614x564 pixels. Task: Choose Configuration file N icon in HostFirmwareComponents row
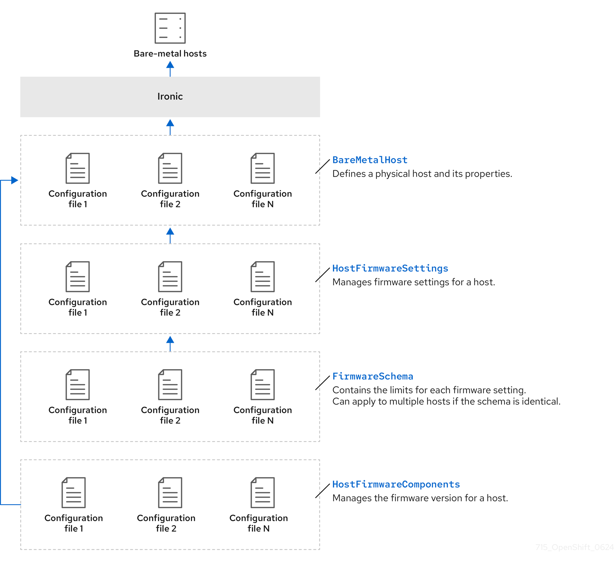tap(263, 492)
